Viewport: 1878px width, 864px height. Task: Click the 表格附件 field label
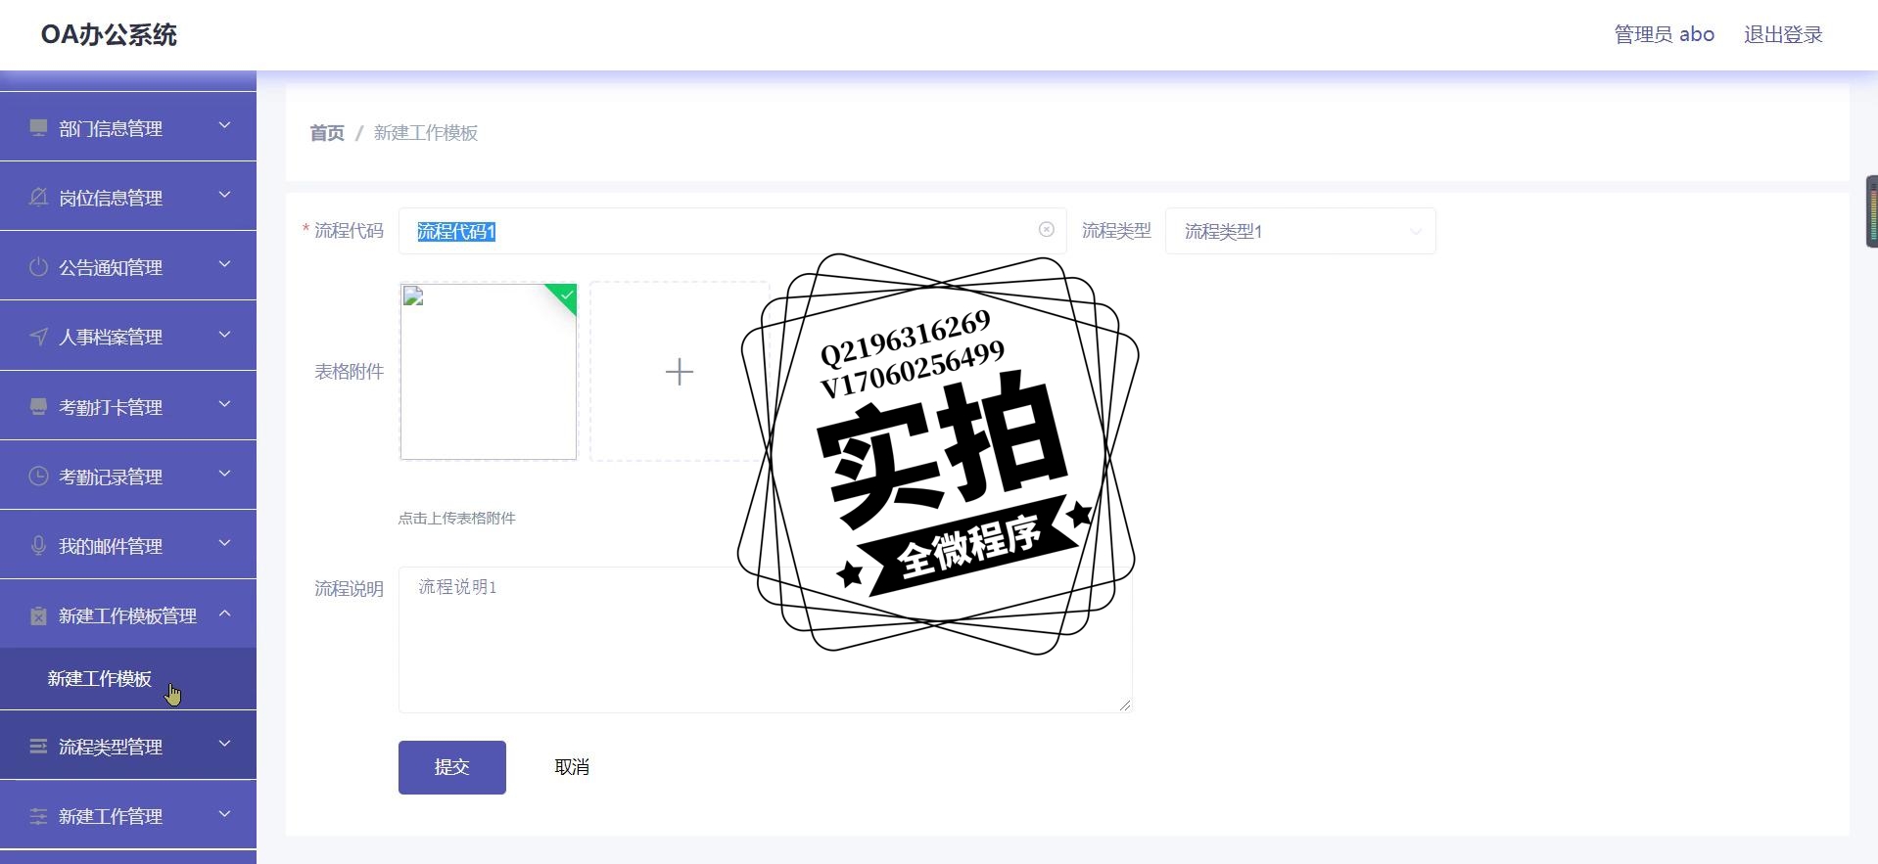[349, 371]
